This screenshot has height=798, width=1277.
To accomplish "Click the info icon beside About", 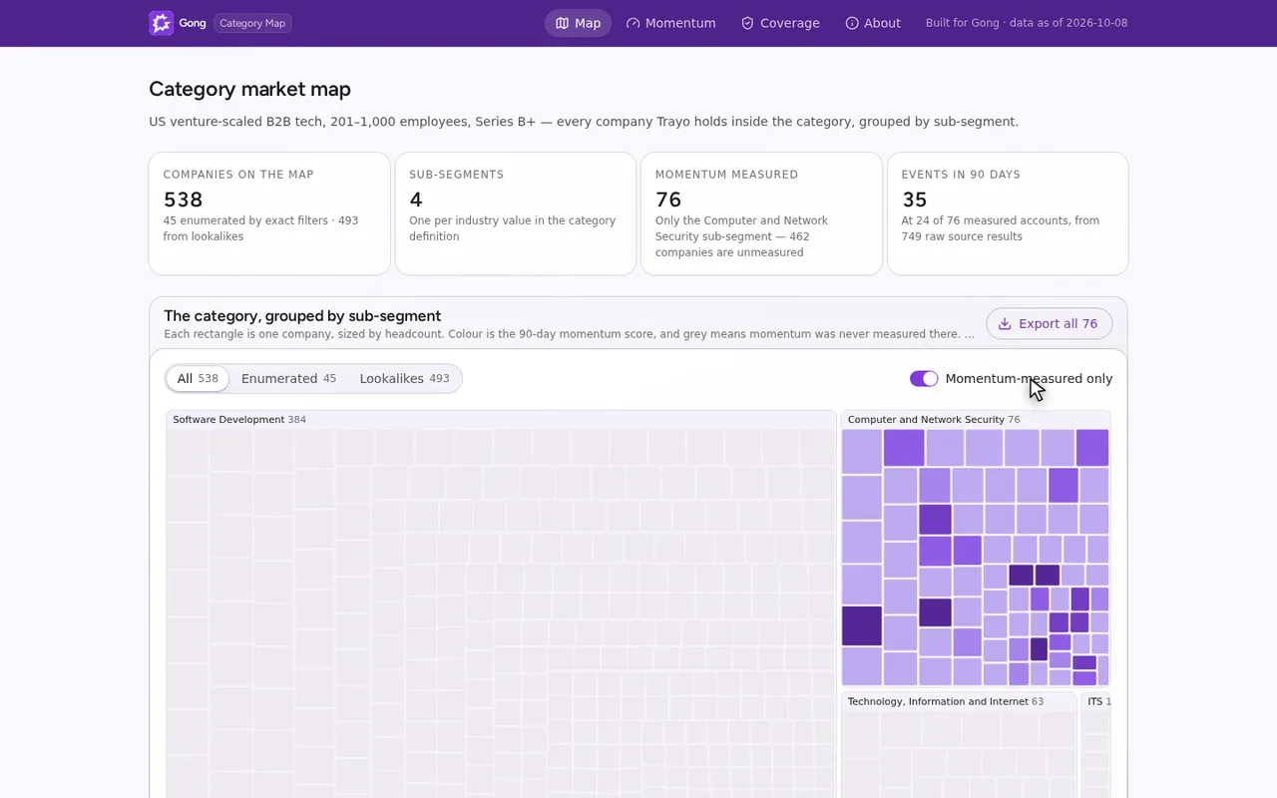I will 852,23.
